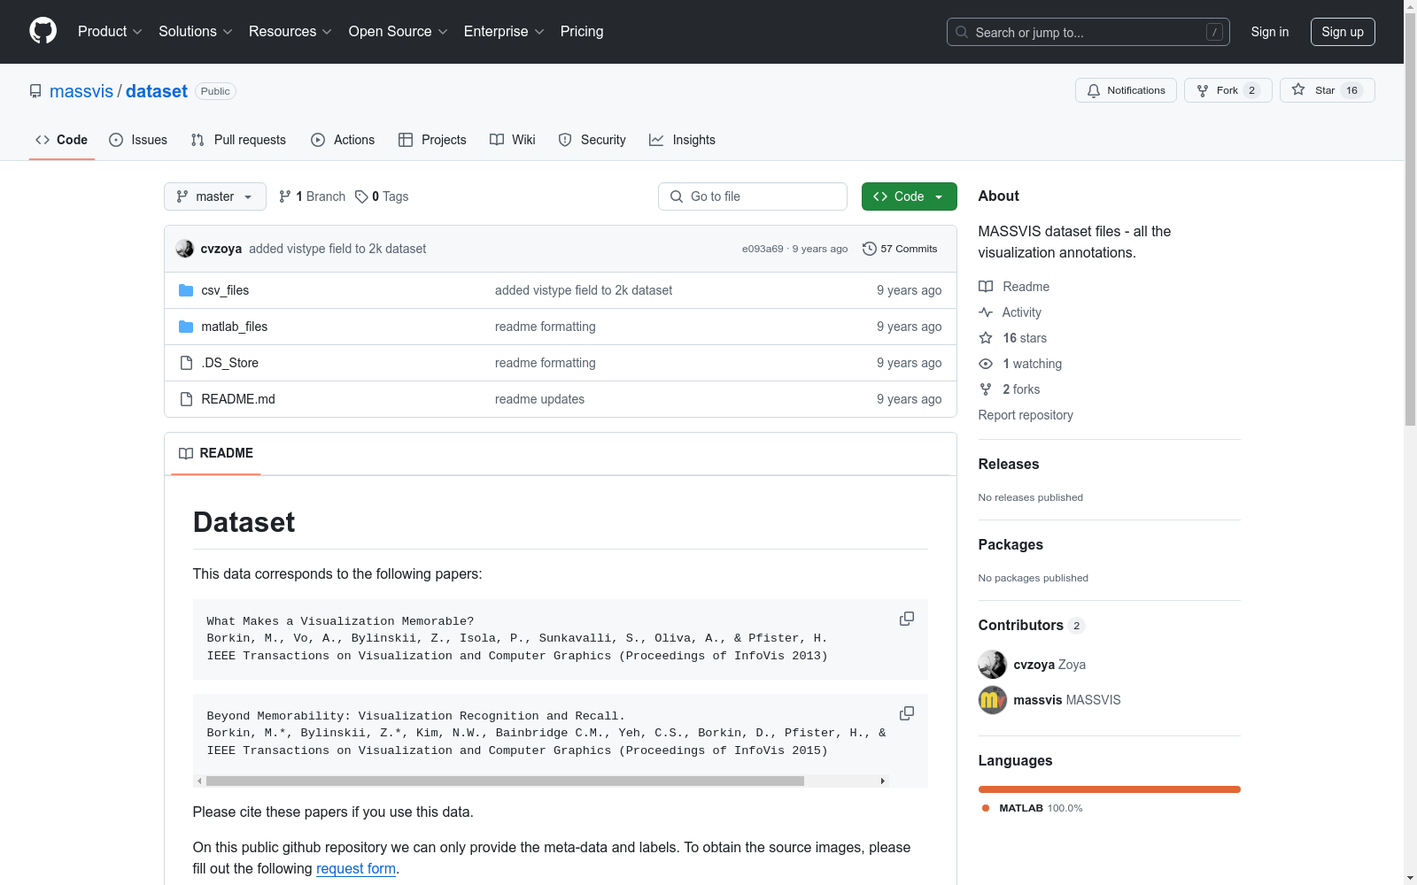1417x885 pixels.
Task: Click the Releases heading link
Action: click(x=1009, y=464)
